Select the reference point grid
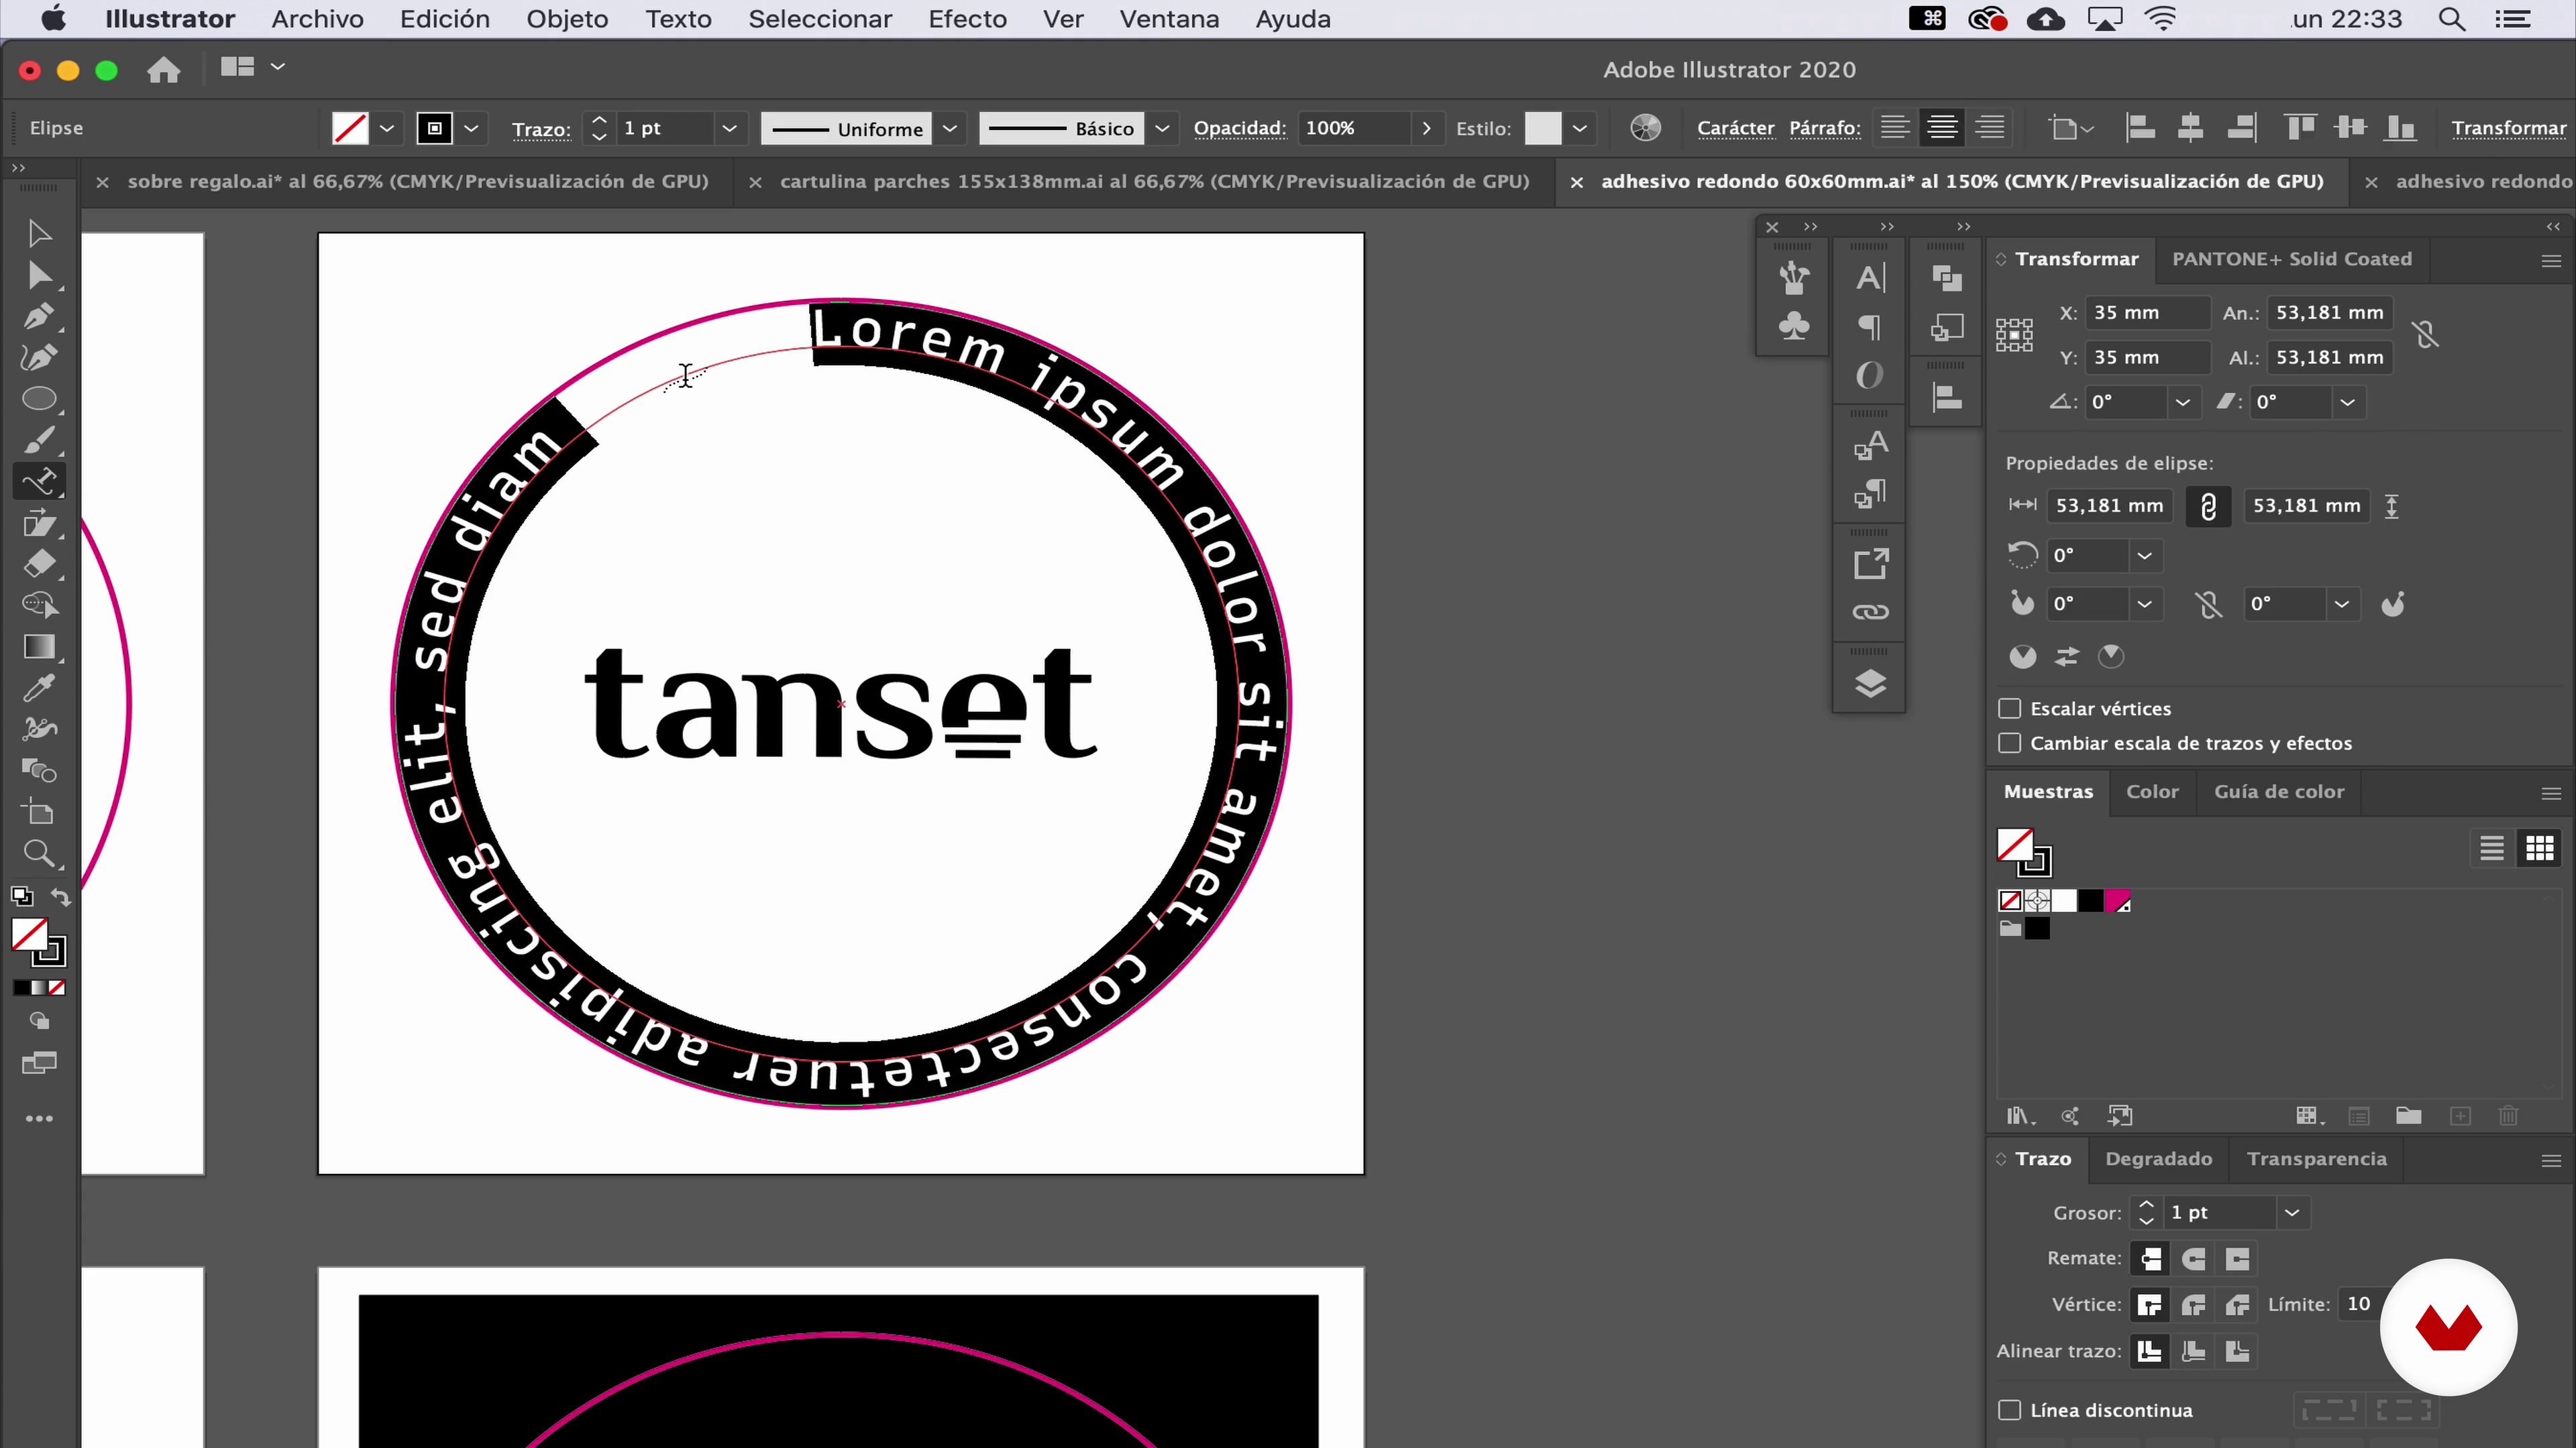The width and height of the screenshot is (2576, 1448). tap(2014, 335)
